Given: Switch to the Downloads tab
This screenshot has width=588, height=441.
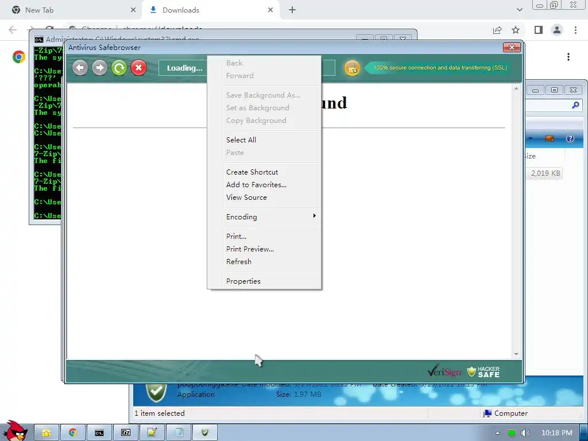Looking at the screenshot, I should (x=210, y=10).
